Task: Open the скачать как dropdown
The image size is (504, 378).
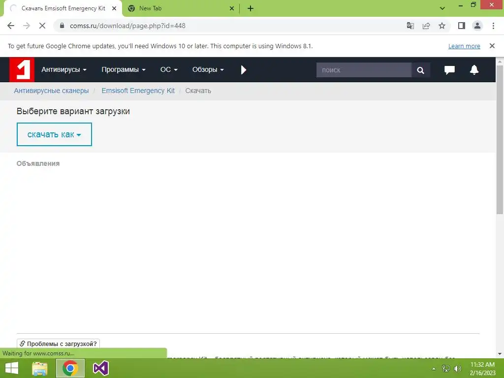Action: [x=54, y=134]
